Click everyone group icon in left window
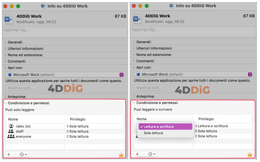Screen dimensions: 260x162 (x=11, y=136)
